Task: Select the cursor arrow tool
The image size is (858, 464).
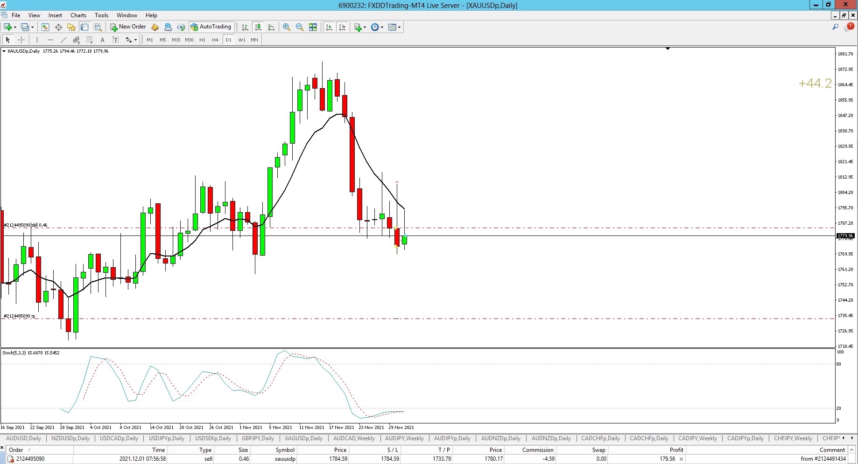Action: [8, 40]
